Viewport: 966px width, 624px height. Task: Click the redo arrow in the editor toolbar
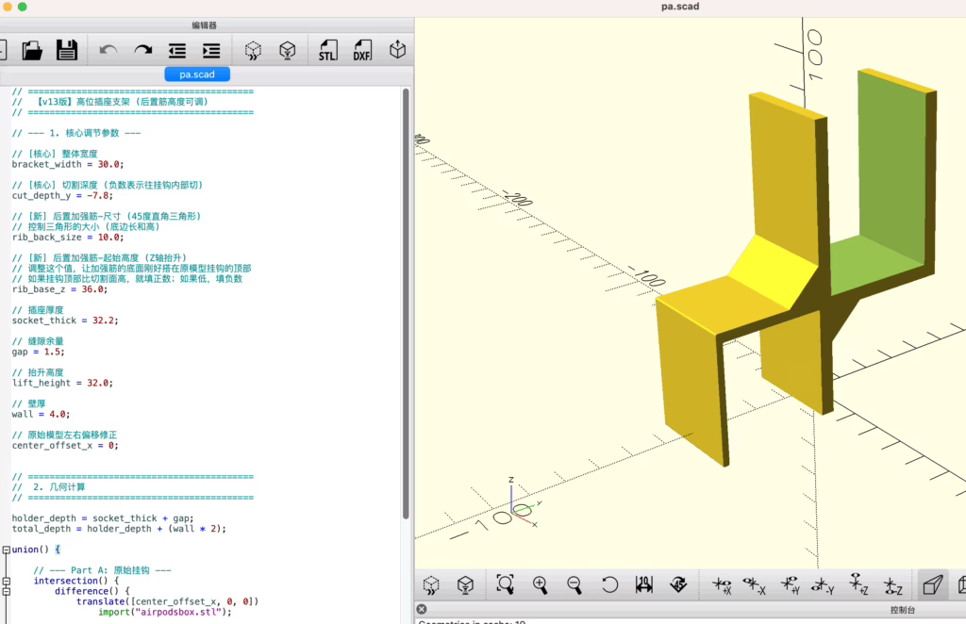(x=142, y=50)
